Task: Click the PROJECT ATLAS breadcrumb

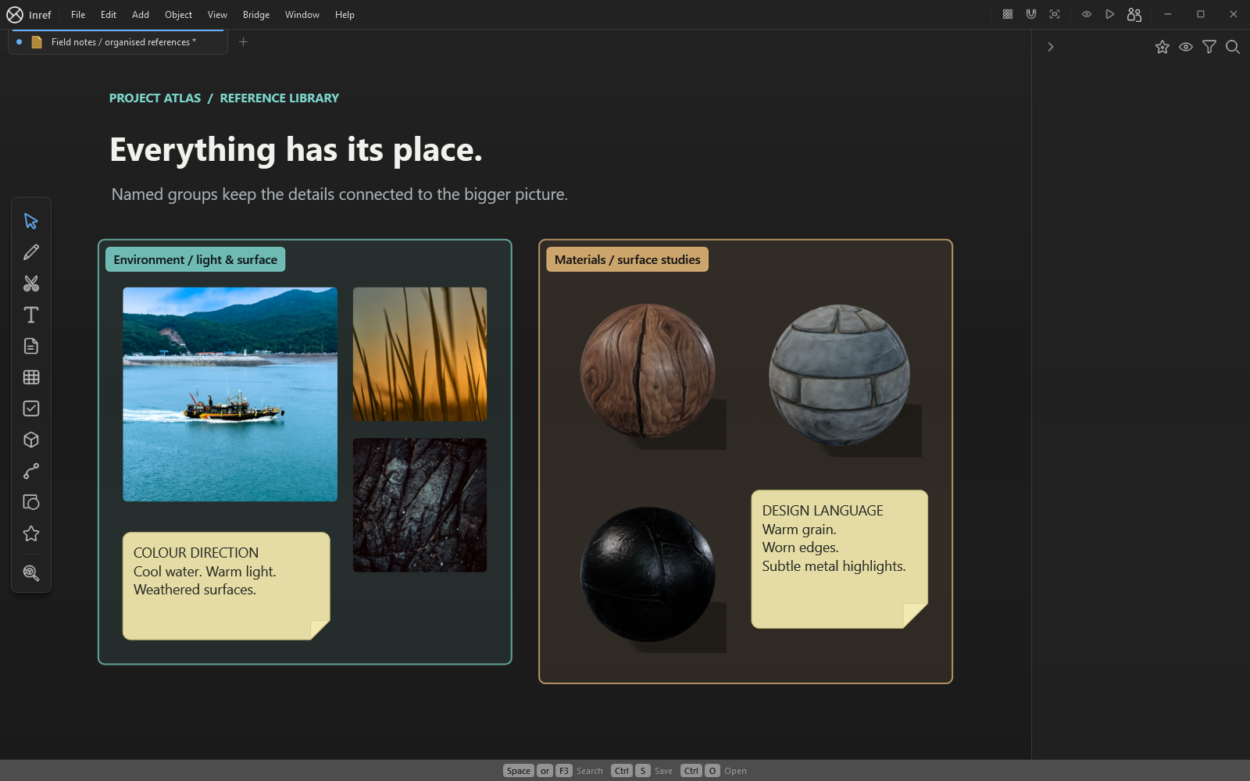Action: pyautogui.click(x=155, y=98)
